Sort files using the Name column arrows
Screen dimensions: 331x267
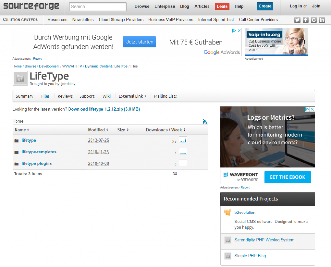[28, 130]
